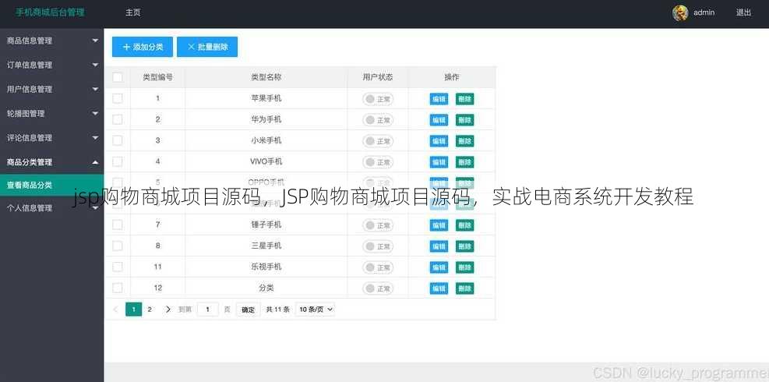Click 删除 for 华为手机
Screen dimensions: 769x382
464,120
